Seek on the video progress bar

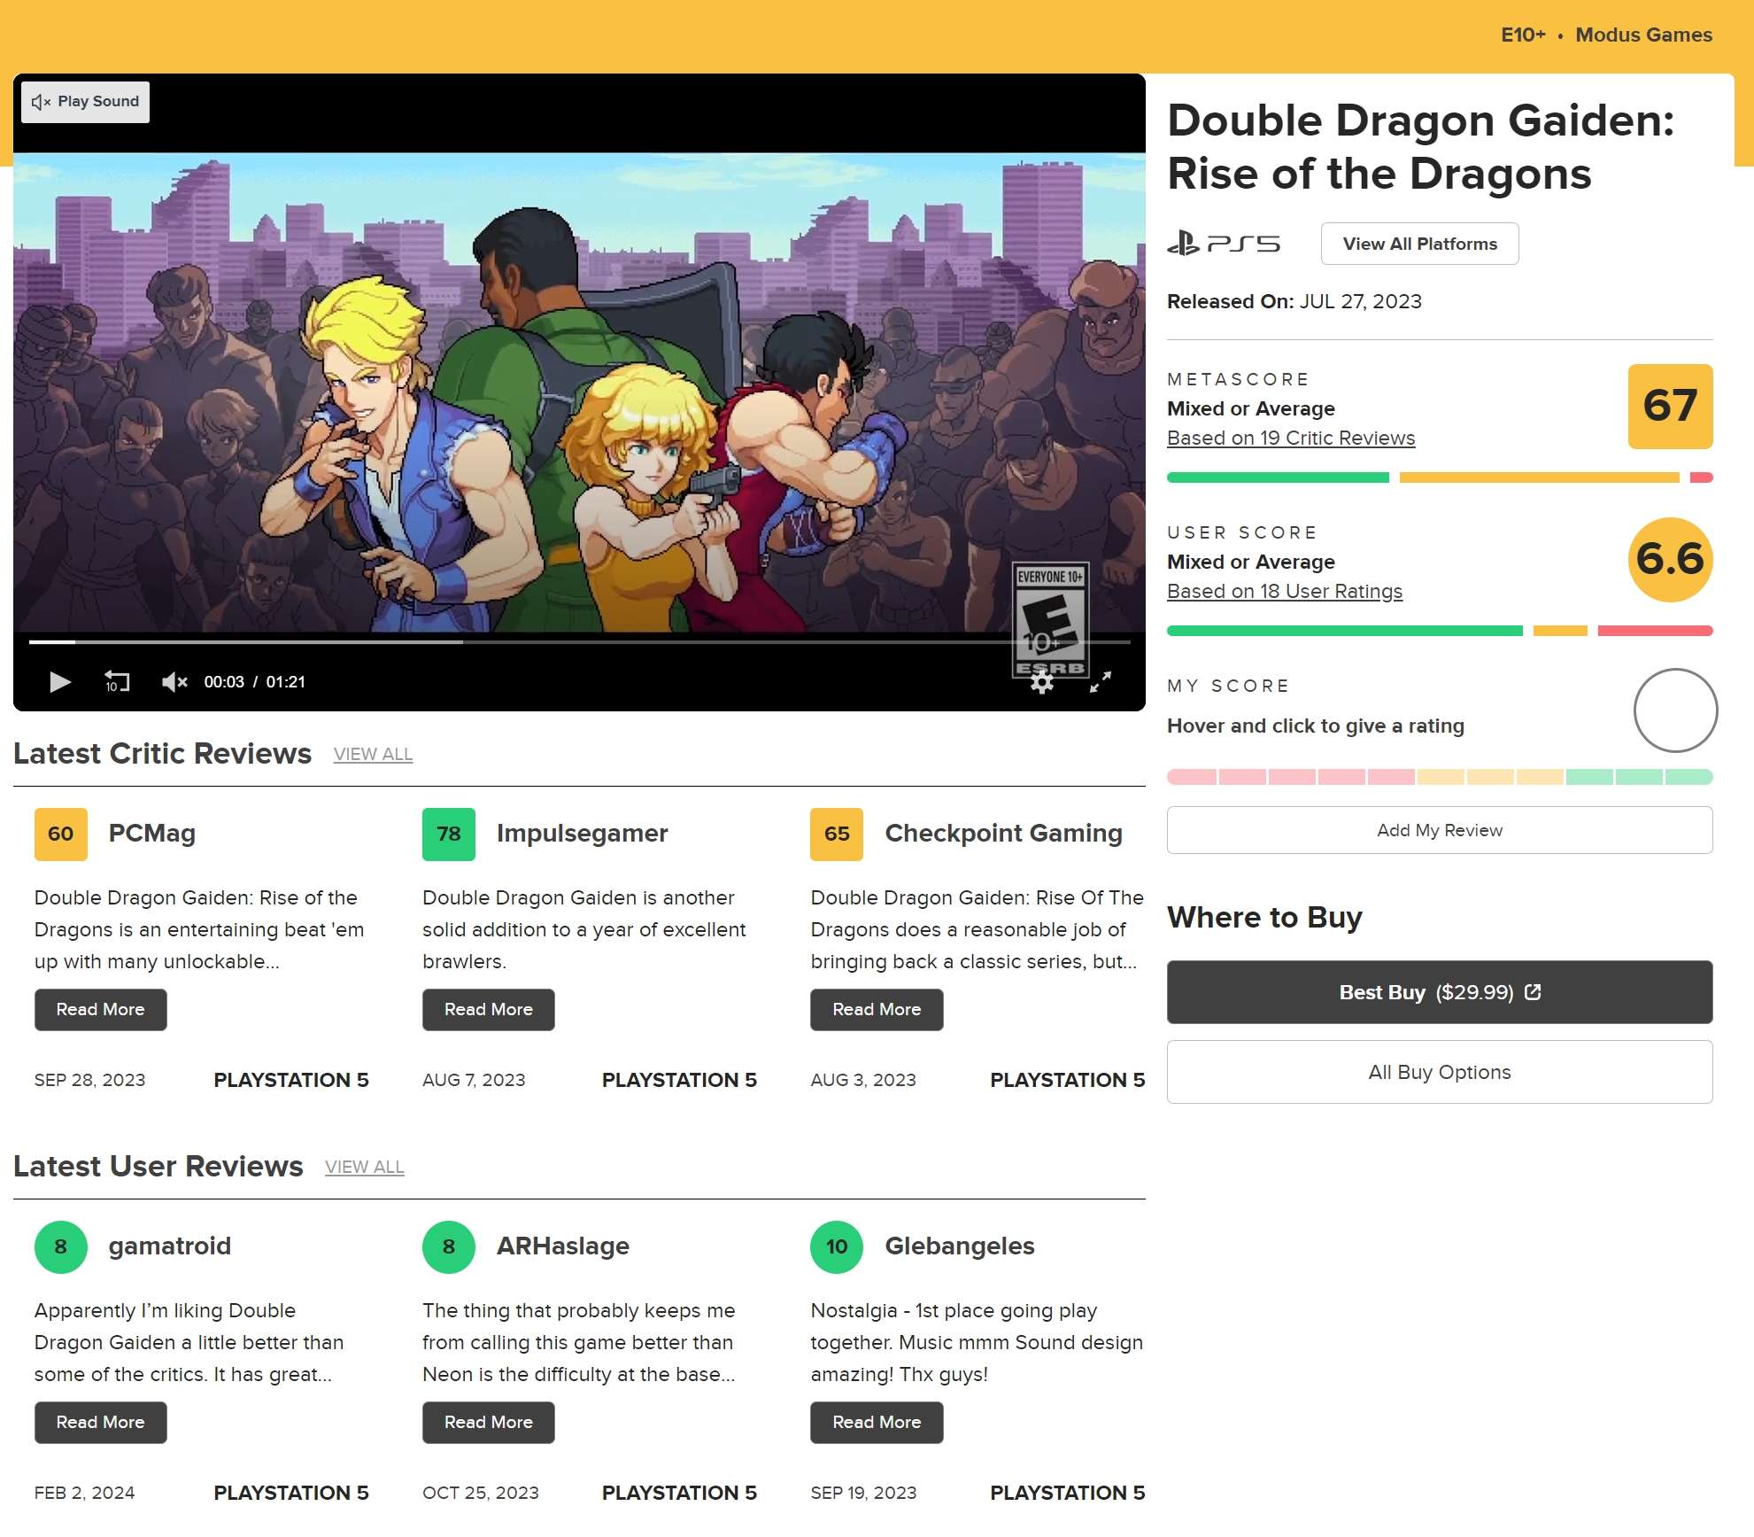579,641
